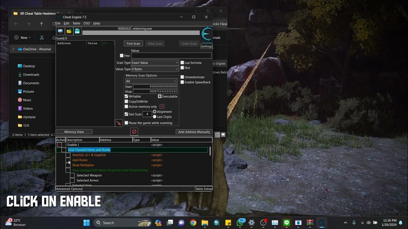
Task: Tick the [ Enable ] script checkbox
Action: (x=59, y=145)
